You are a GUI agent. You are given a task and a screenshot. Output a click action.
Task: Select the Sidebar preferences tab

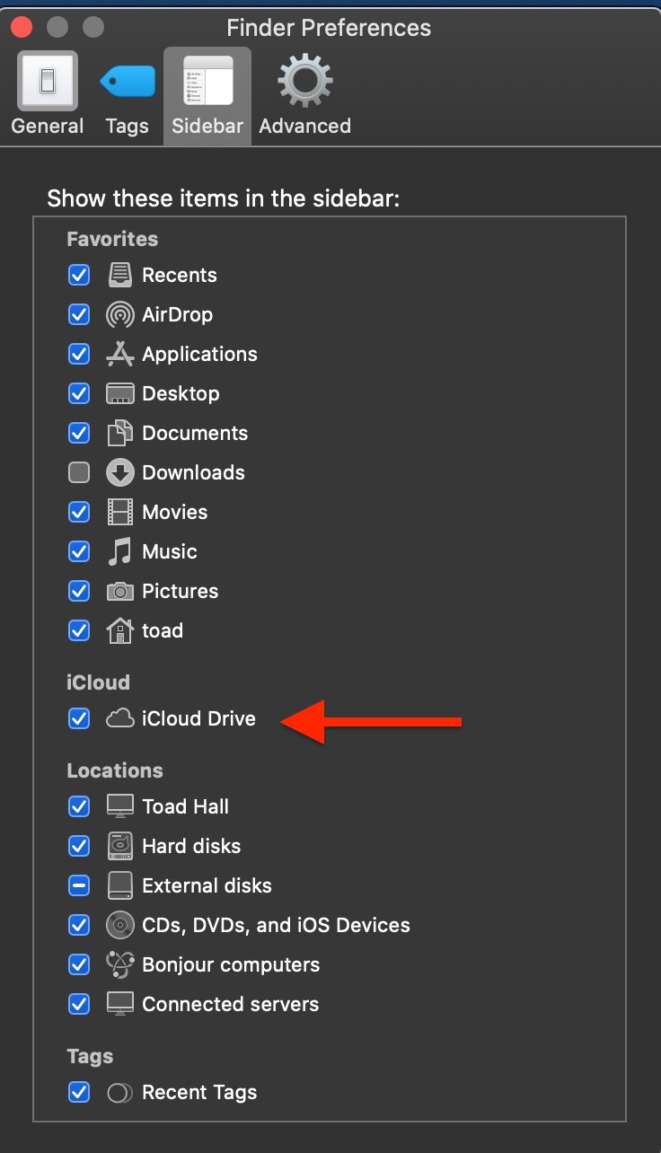point(207,94)
